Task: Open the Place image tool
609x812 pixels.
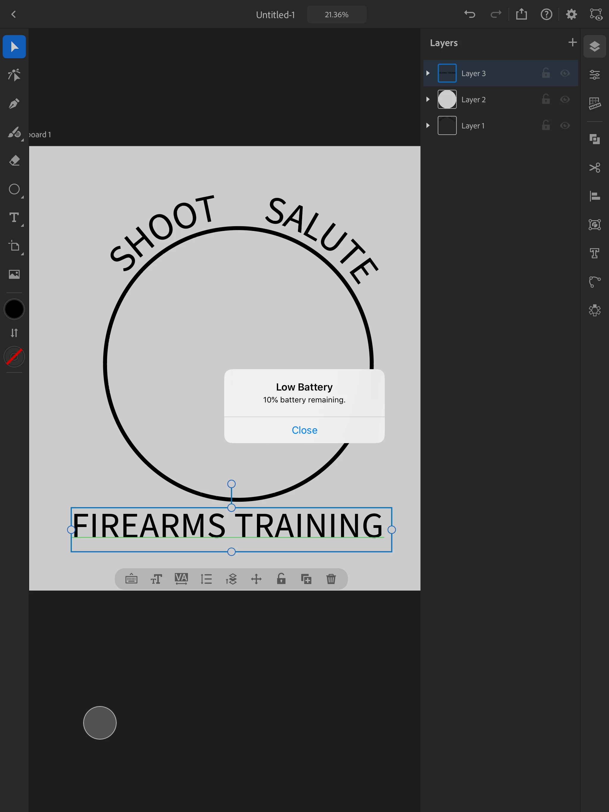Action: tap(14, 274)
